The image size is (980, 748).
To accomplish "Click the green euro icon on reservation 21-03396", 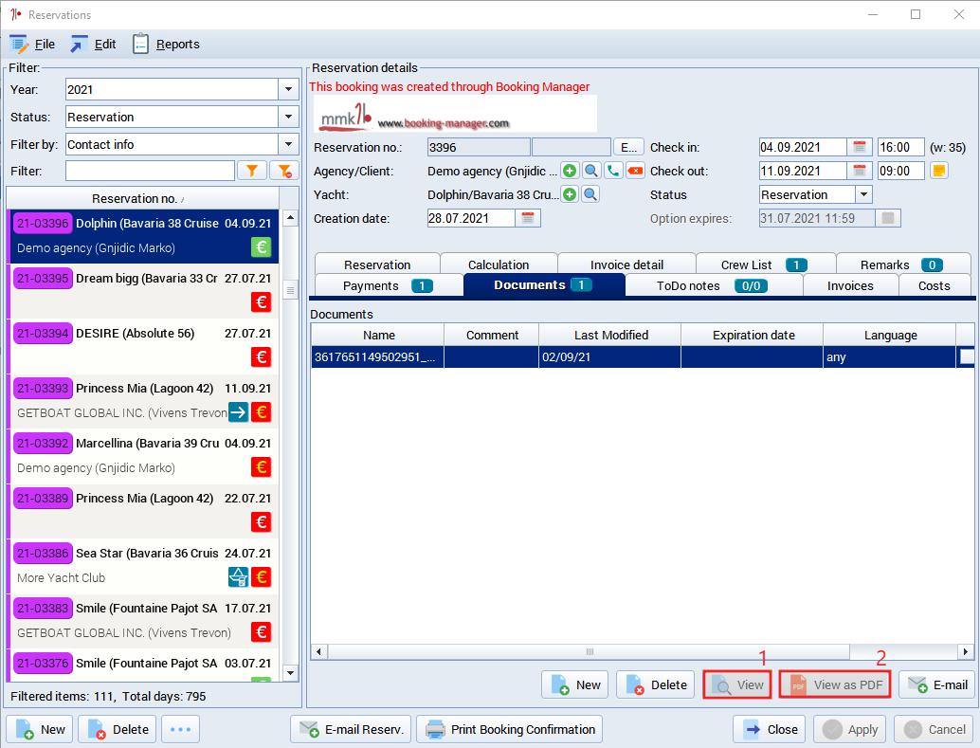I will [262, 247].
